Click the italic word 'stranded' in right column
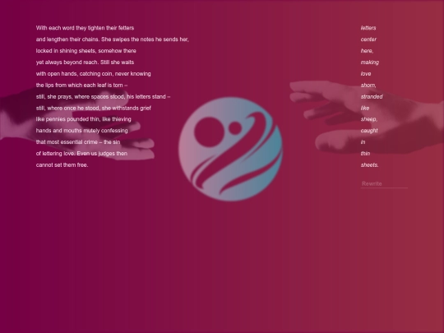 (x=372, y=96)
